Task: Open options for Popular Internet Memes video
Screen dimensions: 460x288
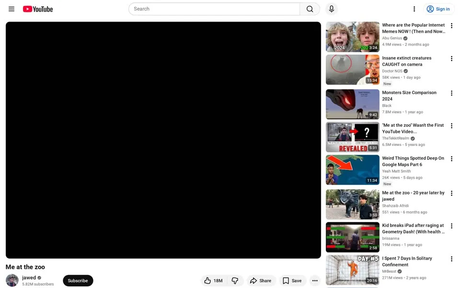Action: (x=451, y=26)
